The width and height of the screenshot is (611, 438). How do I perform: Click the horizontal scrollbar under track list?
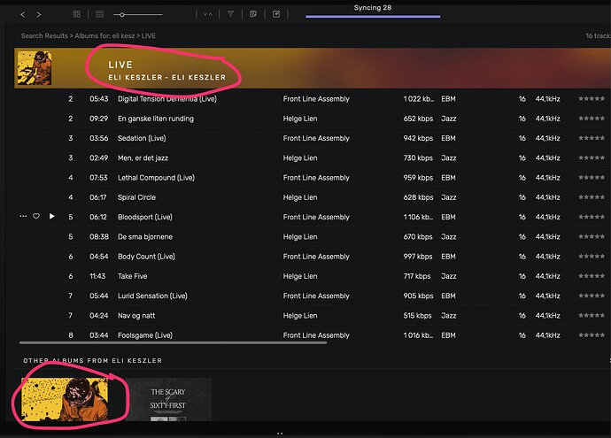coord(173,343)
